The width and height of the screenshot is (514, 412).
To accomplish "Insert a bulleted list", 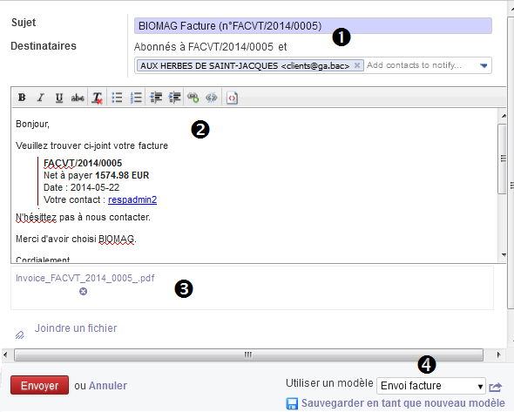I will [117, 98].
